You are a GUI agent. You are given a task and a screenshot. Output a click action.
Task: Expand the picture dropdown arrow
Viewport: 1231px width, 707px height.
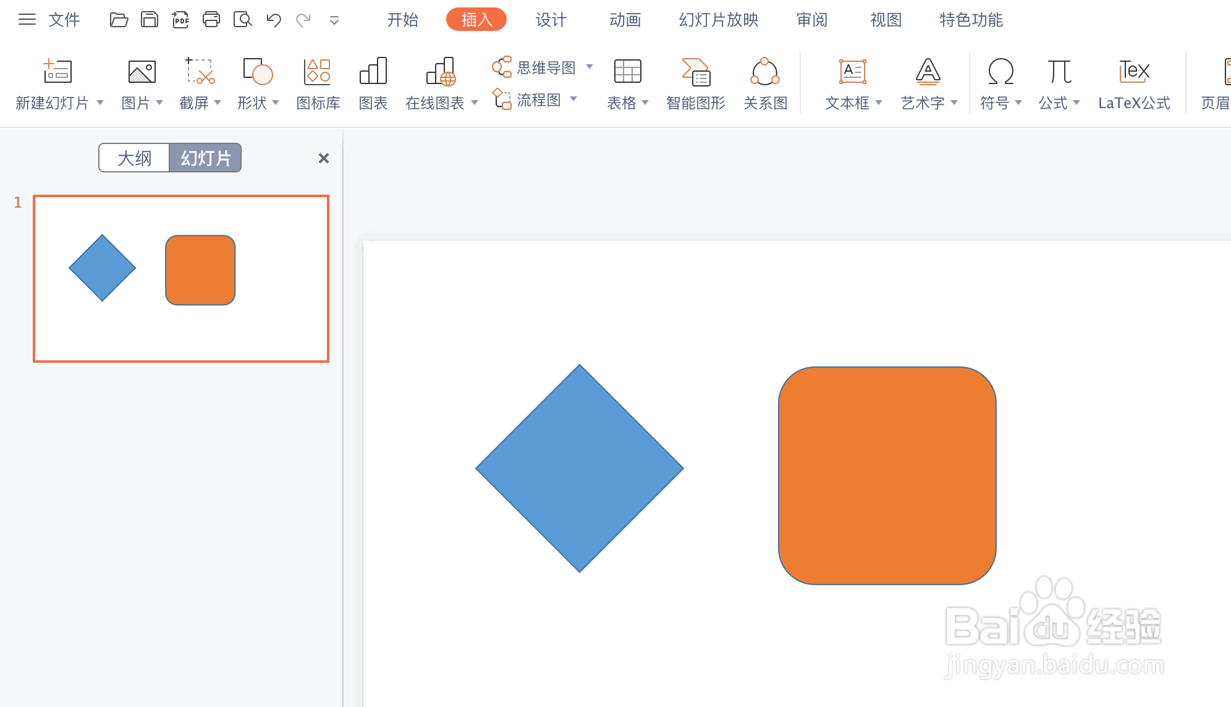tap(159, 103)
